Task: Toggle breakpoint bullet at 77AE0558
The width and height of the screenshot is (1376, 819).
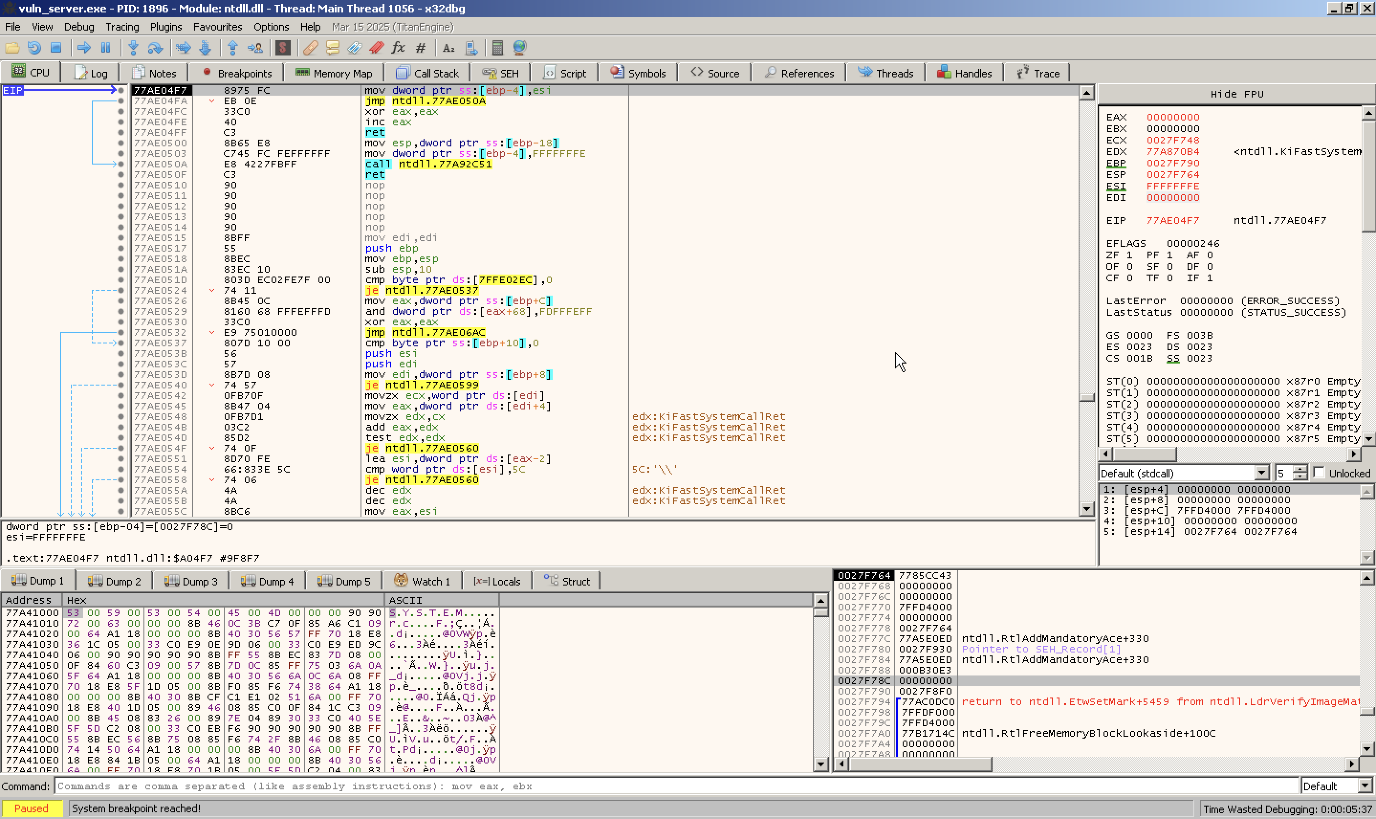Action: coord(121,480)
